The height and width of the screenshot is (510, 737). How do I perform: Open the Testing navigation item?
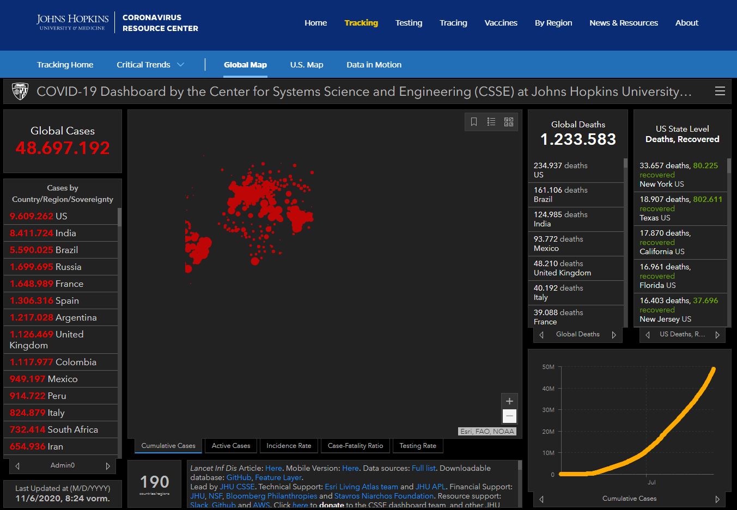(x=409, y=23)
